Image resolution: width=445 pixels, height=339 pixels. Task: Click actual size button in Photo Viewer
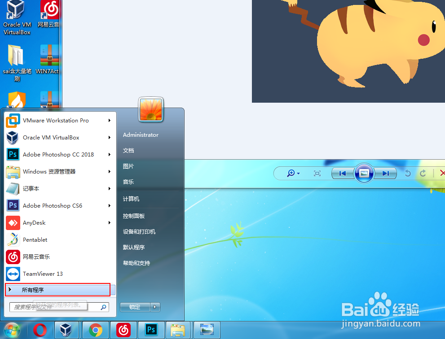click(x=317, y=173)
